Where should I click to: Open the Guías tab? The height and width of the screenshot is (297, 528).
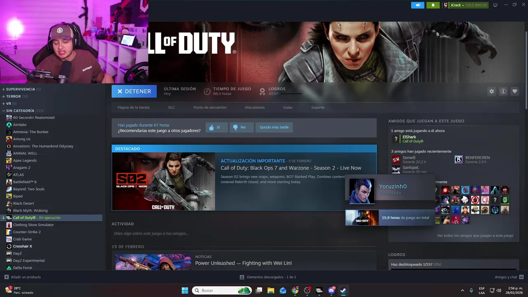pyautogui.click(x=288, y=107)
